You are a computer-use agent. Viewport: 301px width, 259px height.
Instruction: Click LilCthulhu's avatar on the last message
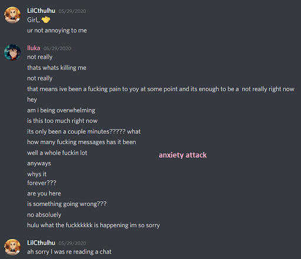(x=12, y=247)
